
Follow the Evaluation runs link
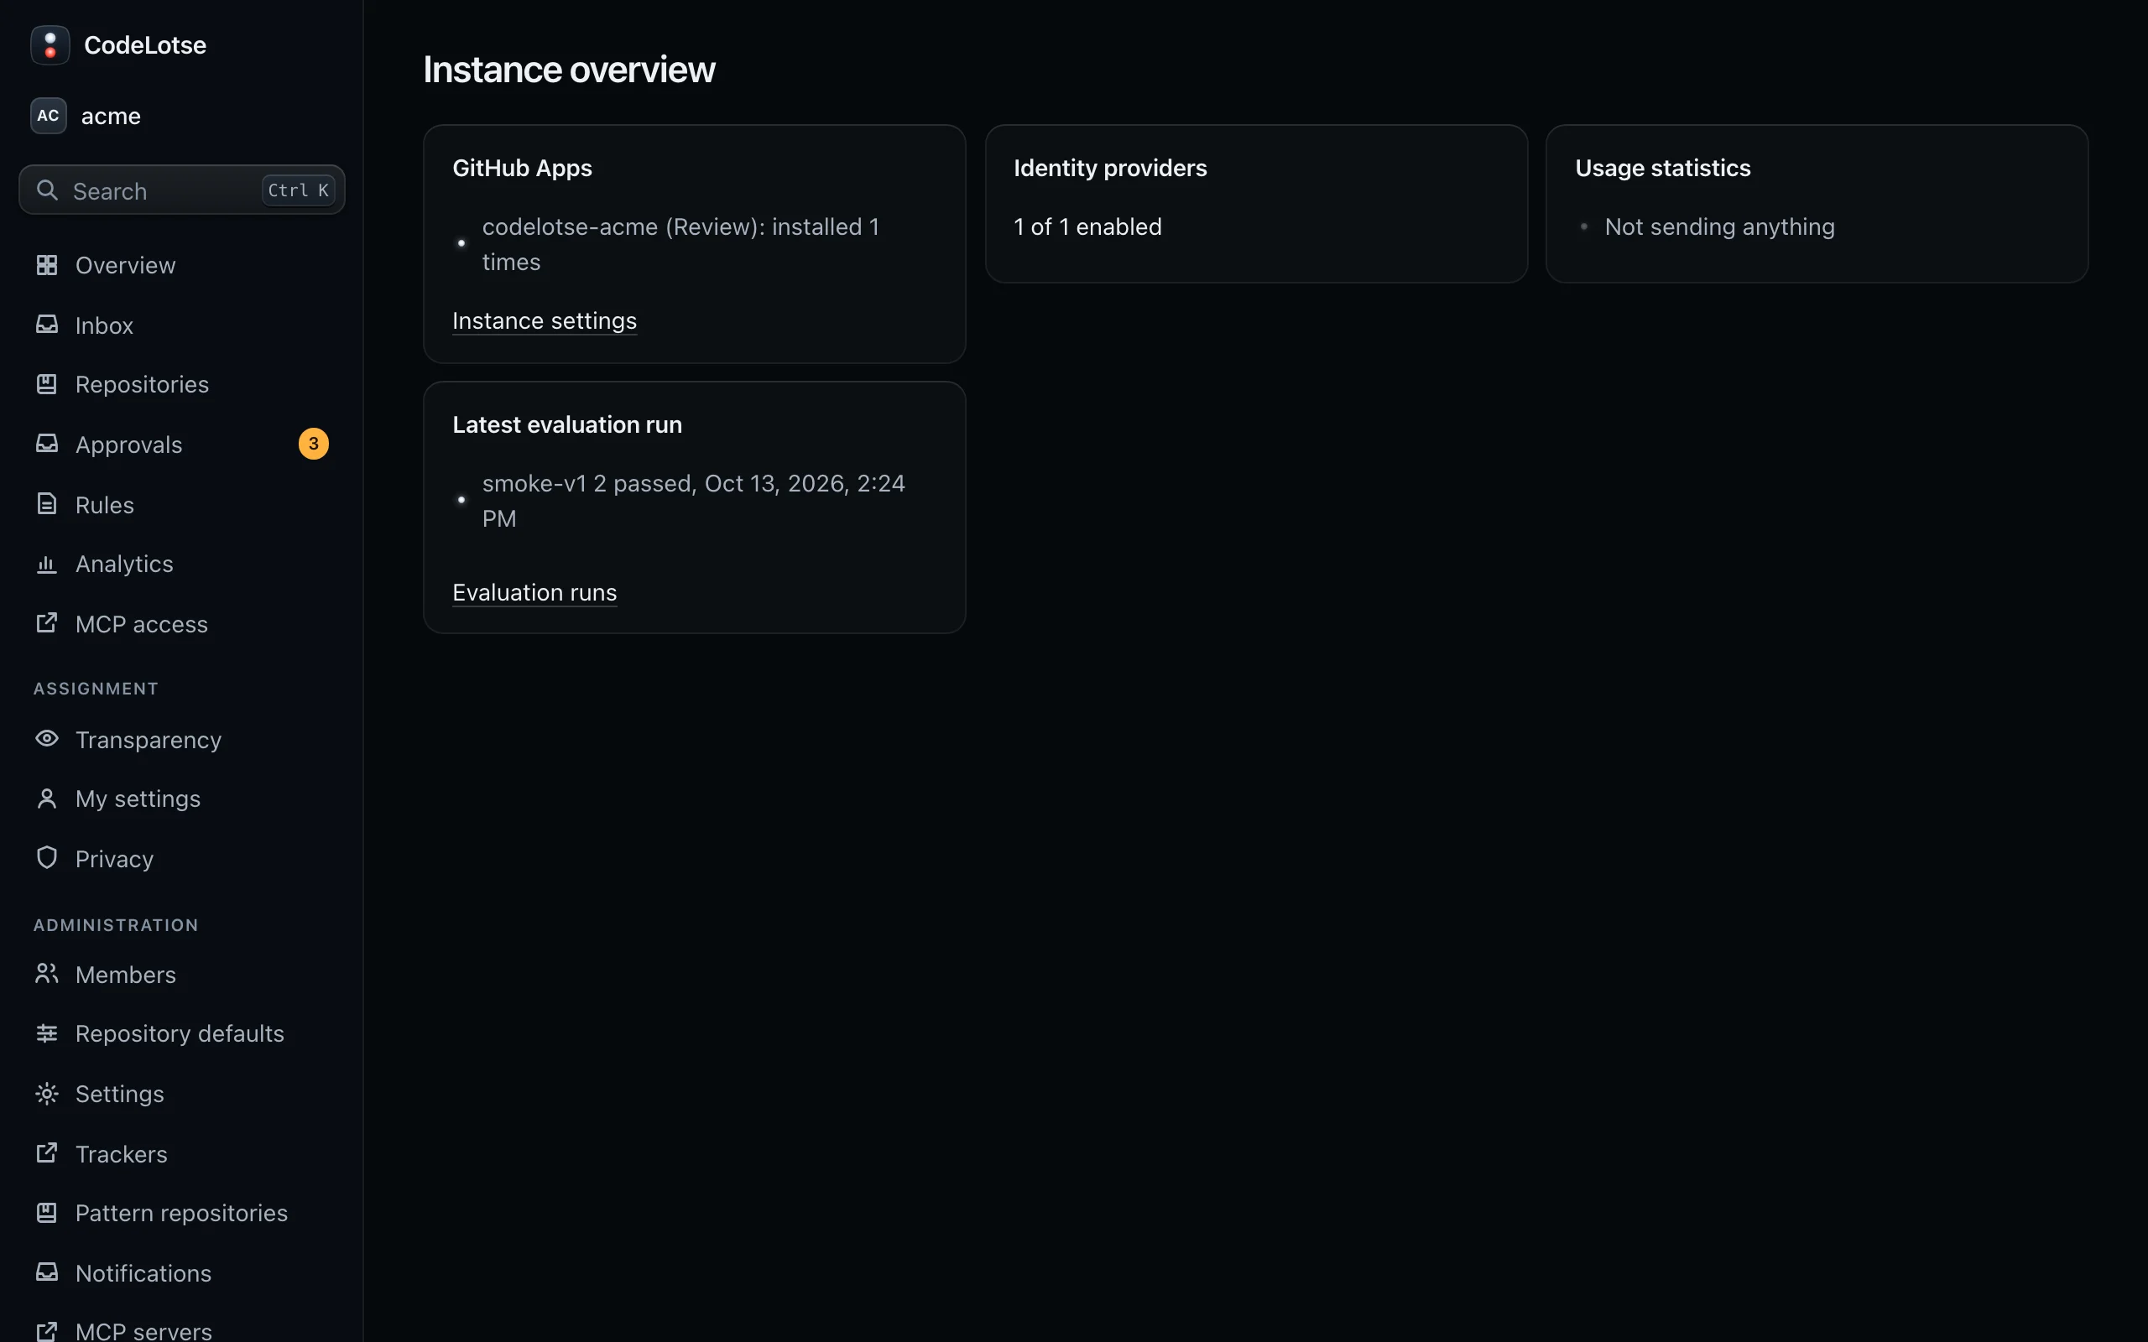tap(534, 592)
